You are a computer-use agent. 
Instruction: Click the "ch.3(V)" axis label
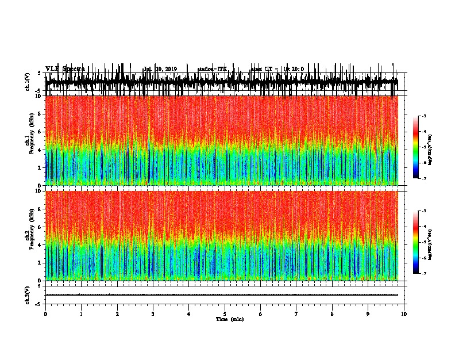pos(28,296)
